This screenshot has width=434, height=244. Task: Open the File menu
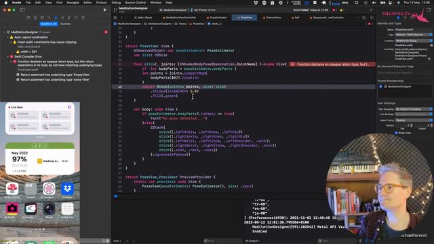tap(28, 3)
